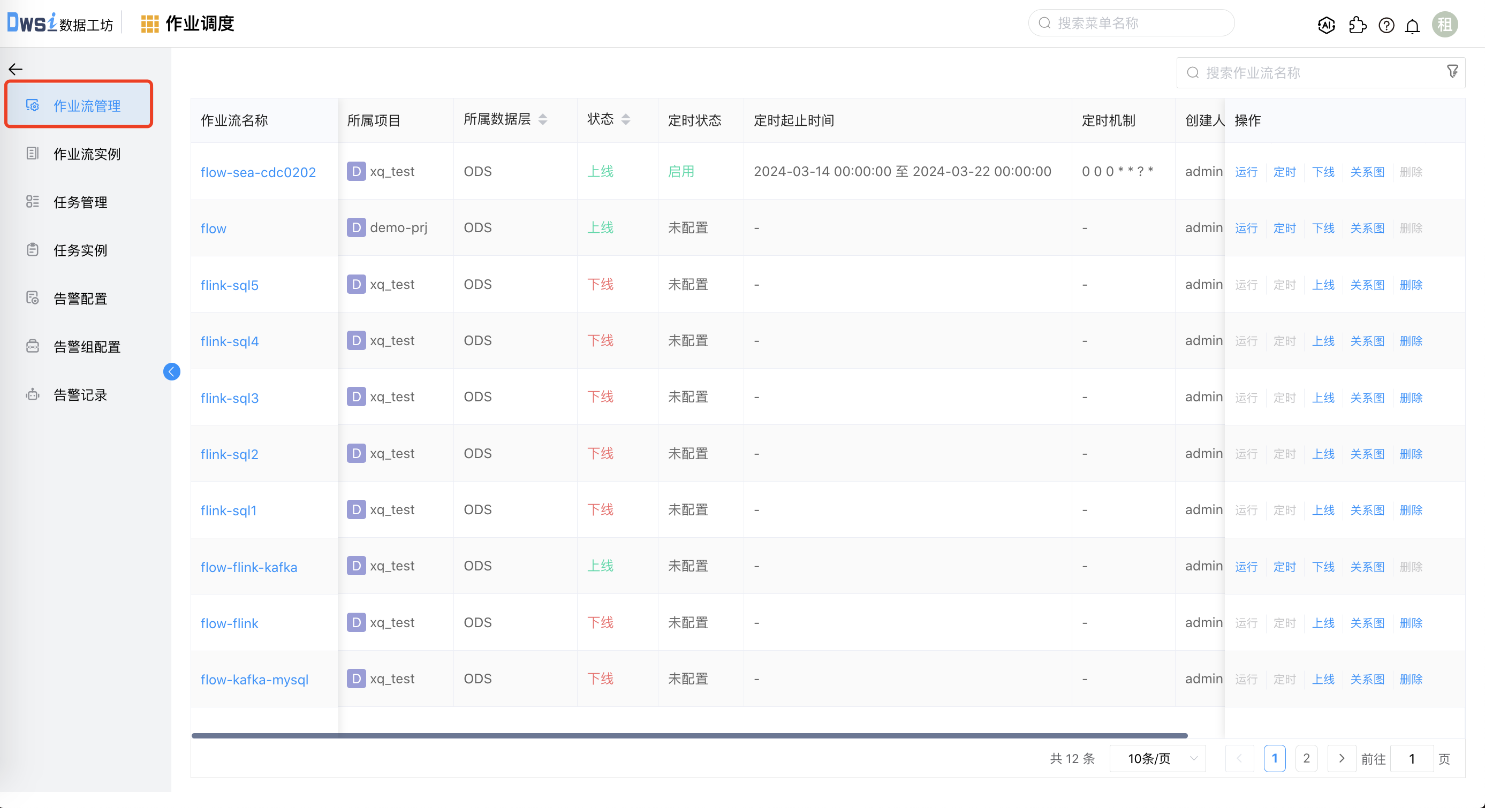The height and width of the screenshot is (808, 1485).
Task: Go to next page with right chevron
Action: click(x=1342, y=758)
